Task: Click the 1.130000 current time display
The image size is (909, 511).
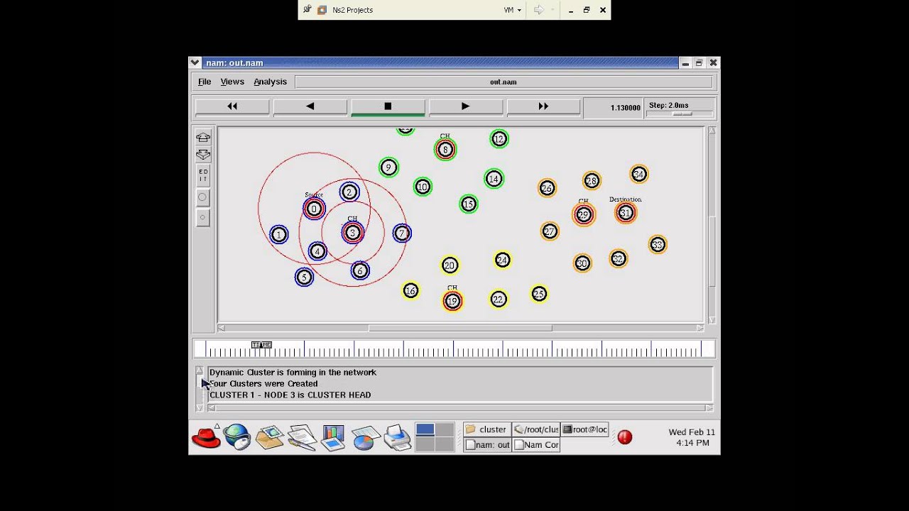Action: (x=613, y=108)
